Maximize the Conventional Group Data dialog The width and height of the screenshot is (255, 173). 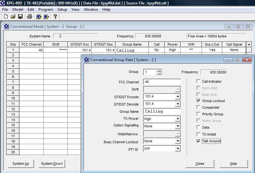coord(237,60)
